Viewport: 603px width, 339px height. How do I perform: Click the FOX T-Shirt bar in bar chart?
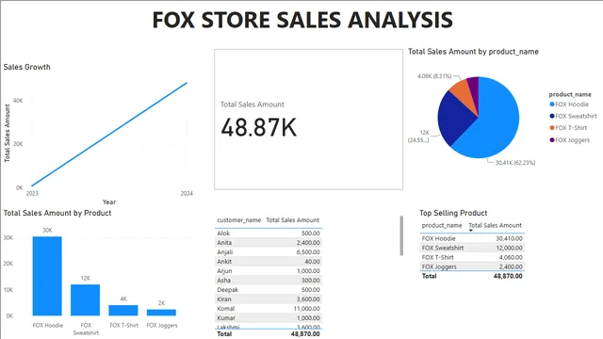(123, 310)
